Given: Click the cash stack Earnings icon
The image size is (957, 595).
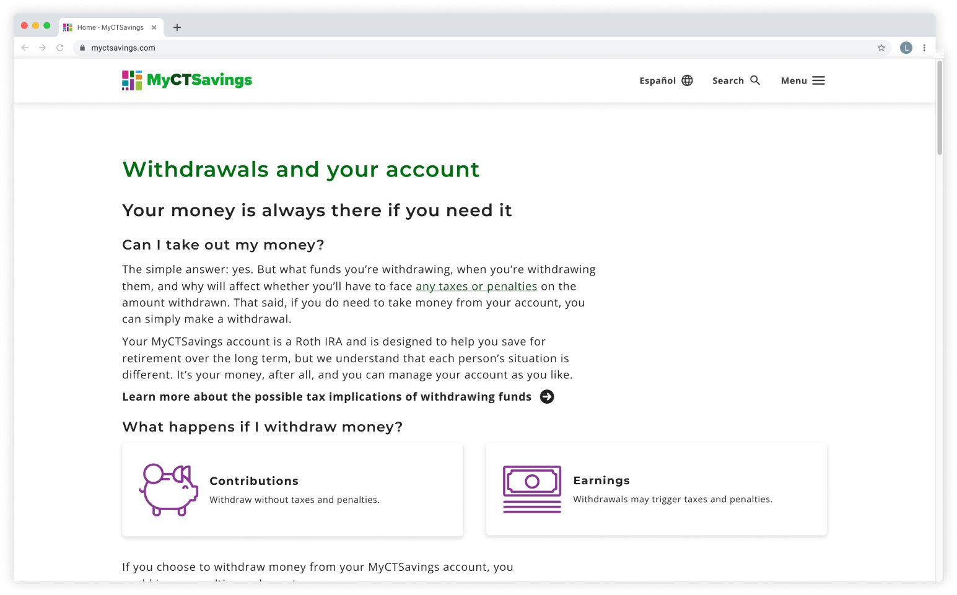Looking at the screenshot, I should tap(531, 489).
